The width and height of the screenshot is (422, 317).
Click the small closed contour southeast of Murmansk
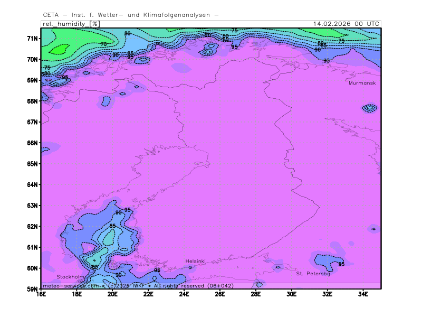coord(369,108)
